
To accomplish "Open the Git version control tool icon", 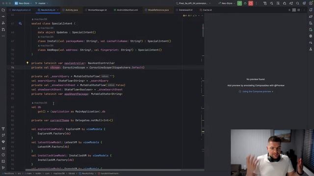I will click(3, 168).
